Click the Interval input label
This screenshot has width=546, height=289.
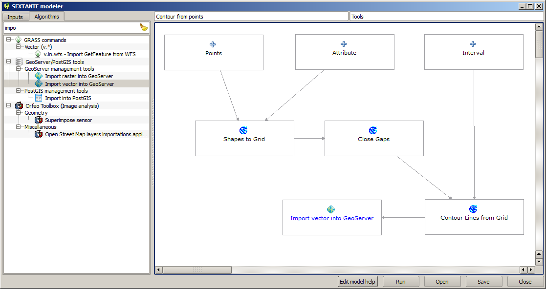[x=474, y=53]
